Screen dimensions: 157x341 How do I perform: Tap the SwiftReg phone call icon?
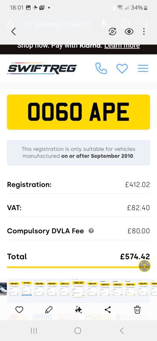(101, 69)
